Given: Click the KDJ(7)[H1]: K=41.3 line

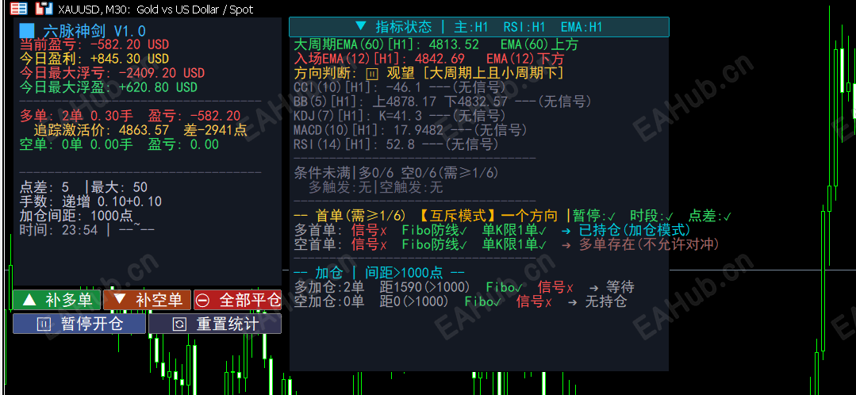Looking at the screenshot, I should (400, 115).
